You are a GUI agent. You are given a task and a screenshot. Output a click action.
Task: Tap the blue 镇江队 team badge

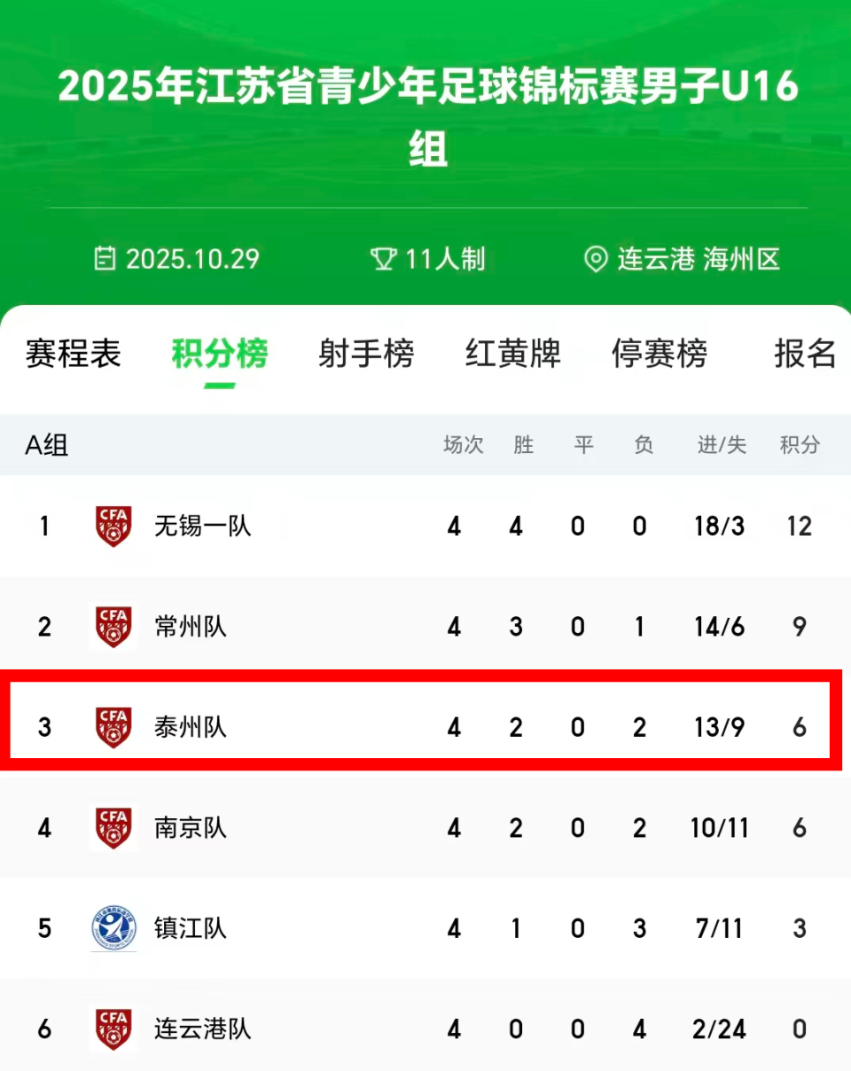113,928
